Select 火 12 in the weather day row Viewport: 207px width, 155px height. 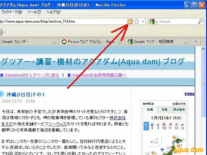pos(176,126)
